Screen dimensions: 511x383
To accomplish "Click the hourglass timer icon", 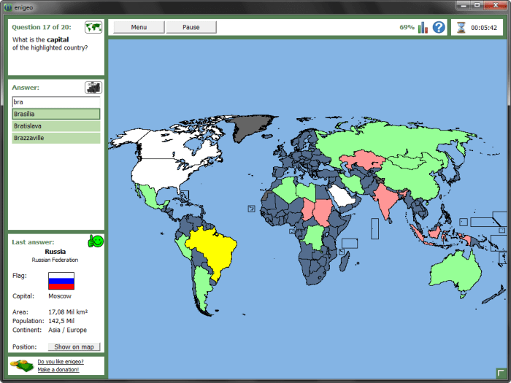I will coord(461,28).
